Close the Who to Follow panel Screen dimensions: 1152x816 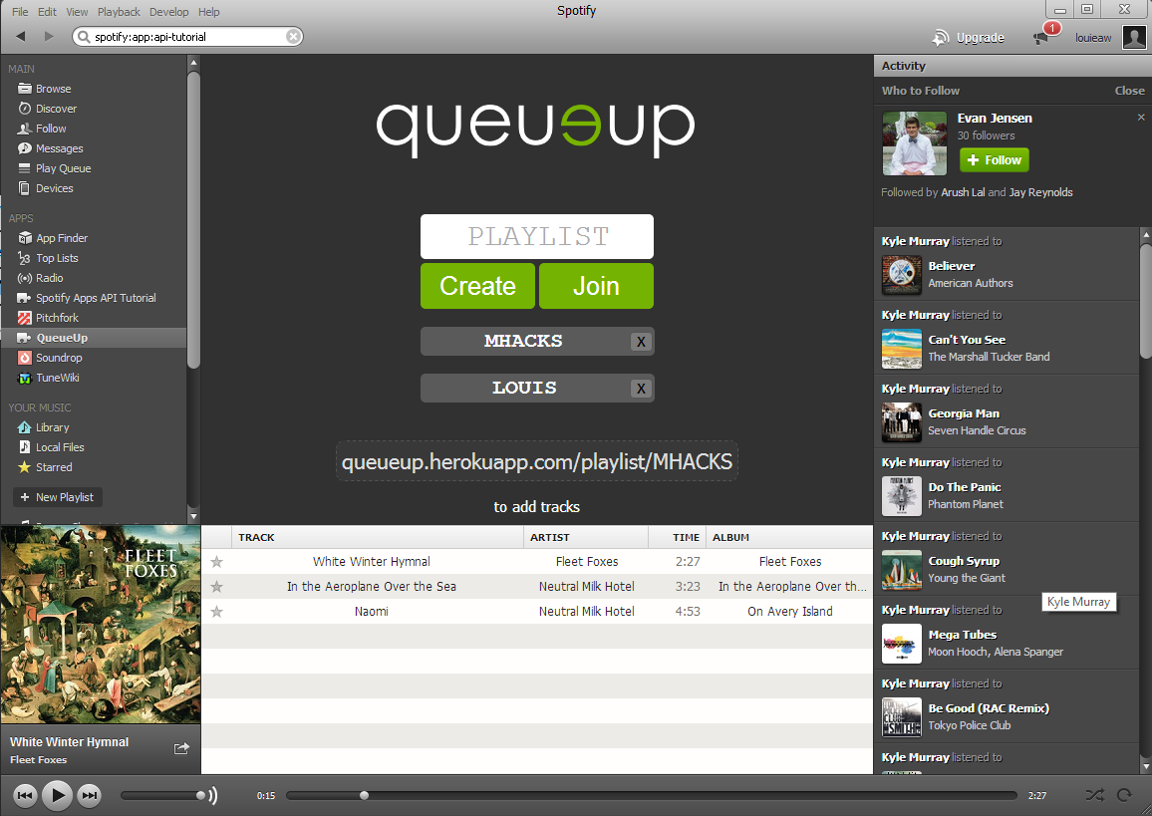(1129, 91)
